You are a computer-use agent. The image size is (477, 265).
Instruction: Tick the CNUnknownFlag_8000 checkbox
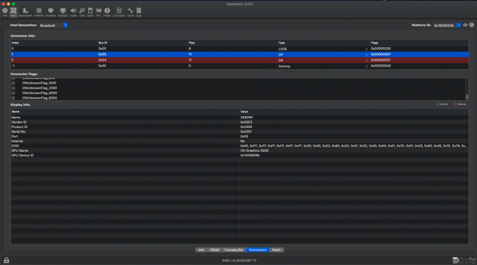[13, 98]
